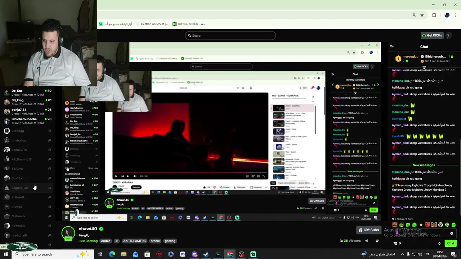Viewport: 461px width, 259px height.
Task: Click the gh113sss username in chat
Action: click(398, 185)
